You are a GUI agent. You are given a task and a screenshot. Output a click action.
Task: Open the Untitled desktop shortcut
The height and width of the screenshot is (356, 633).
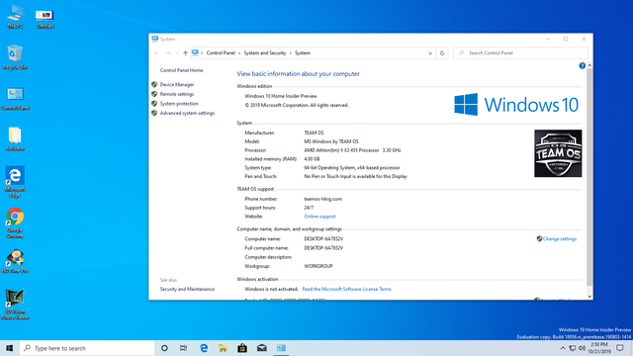(45, 18)
